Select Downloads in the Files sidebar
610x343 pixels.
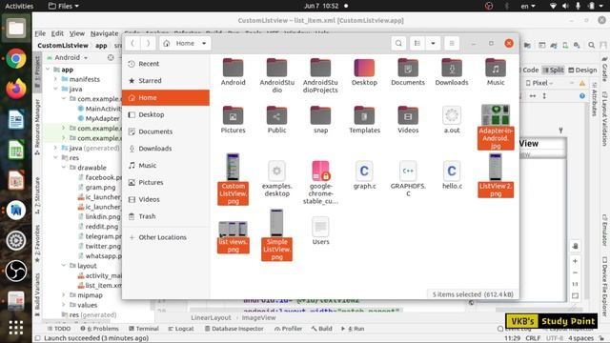(x=166, y=149)
